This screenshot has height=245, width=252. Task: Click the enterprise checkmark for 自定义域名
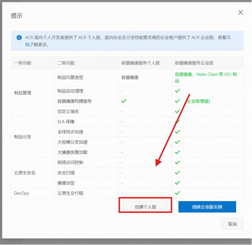177,111
